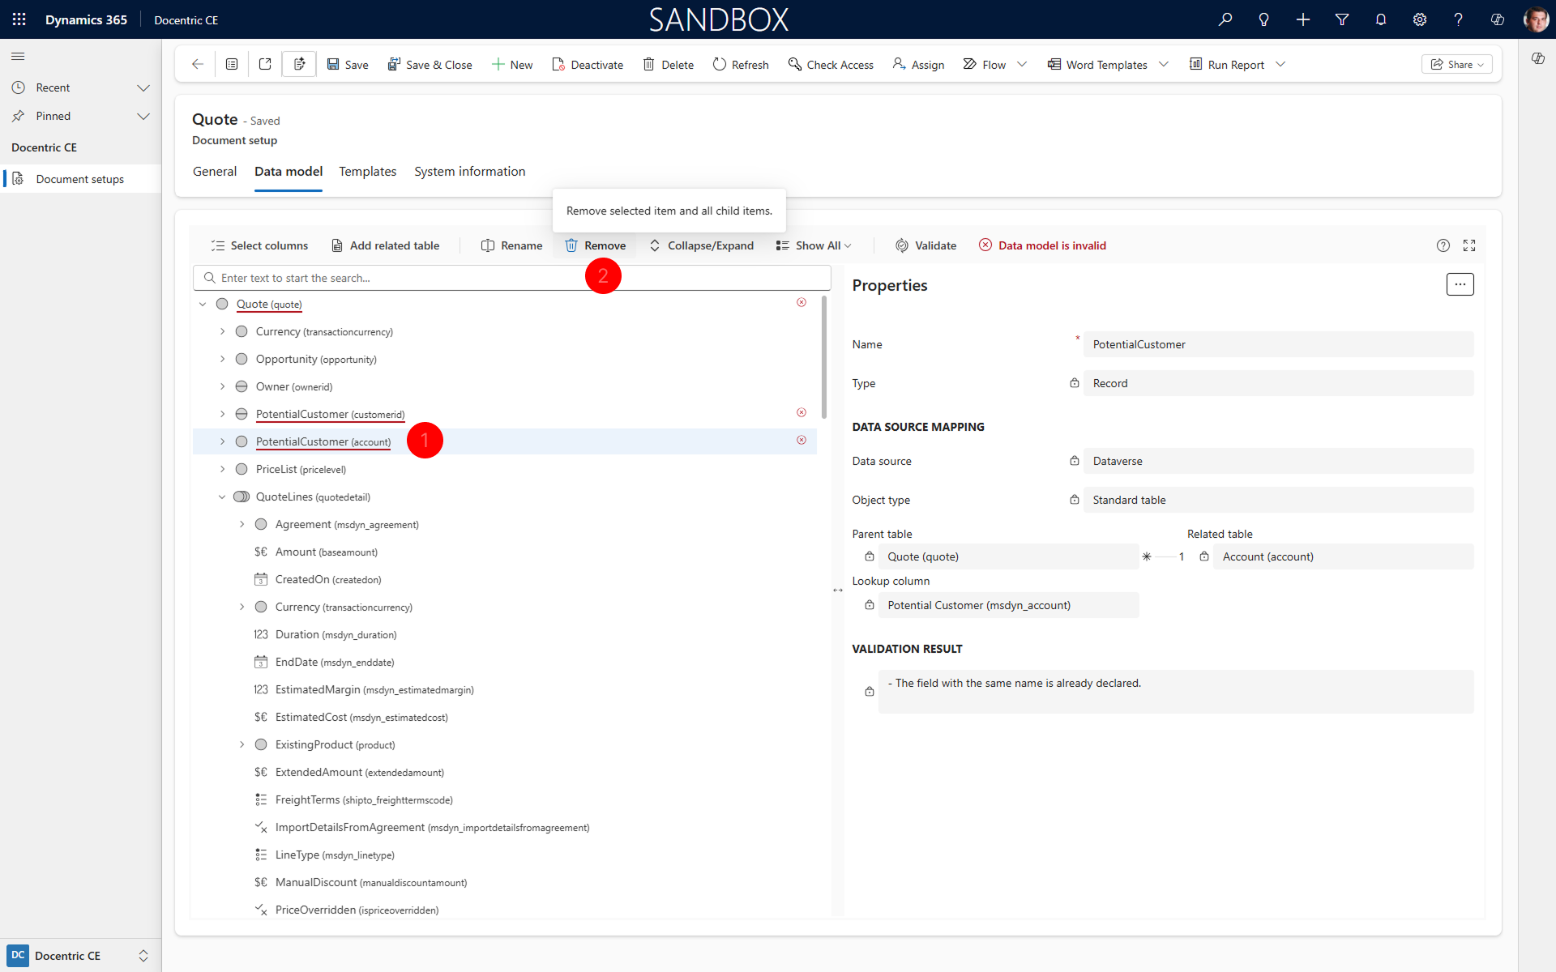Click the QuoteLines row's table icon
The image size is (1556, 972).
(242, 497)
